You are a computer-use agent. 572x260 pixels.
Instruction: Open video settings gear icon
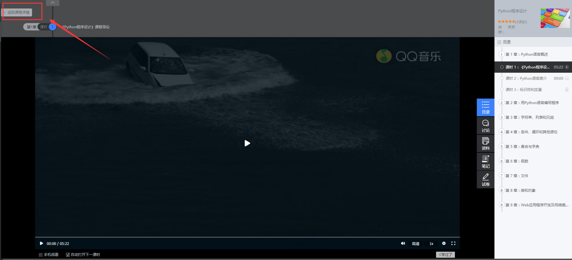click(x=444, y=244)
